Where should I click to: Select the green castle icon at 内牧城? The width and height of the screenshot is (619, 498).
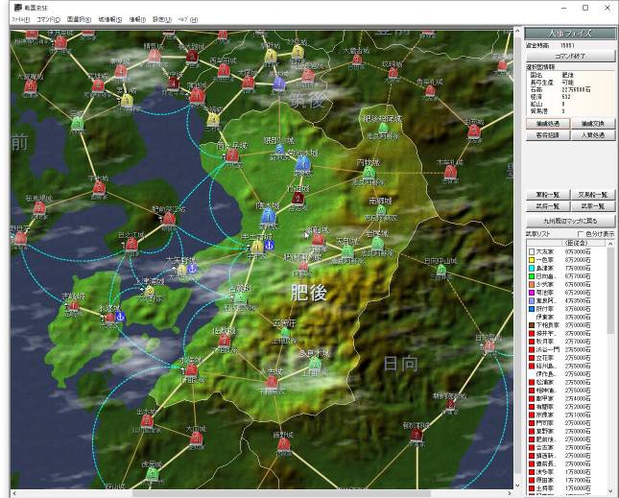(x=369, y=174)
